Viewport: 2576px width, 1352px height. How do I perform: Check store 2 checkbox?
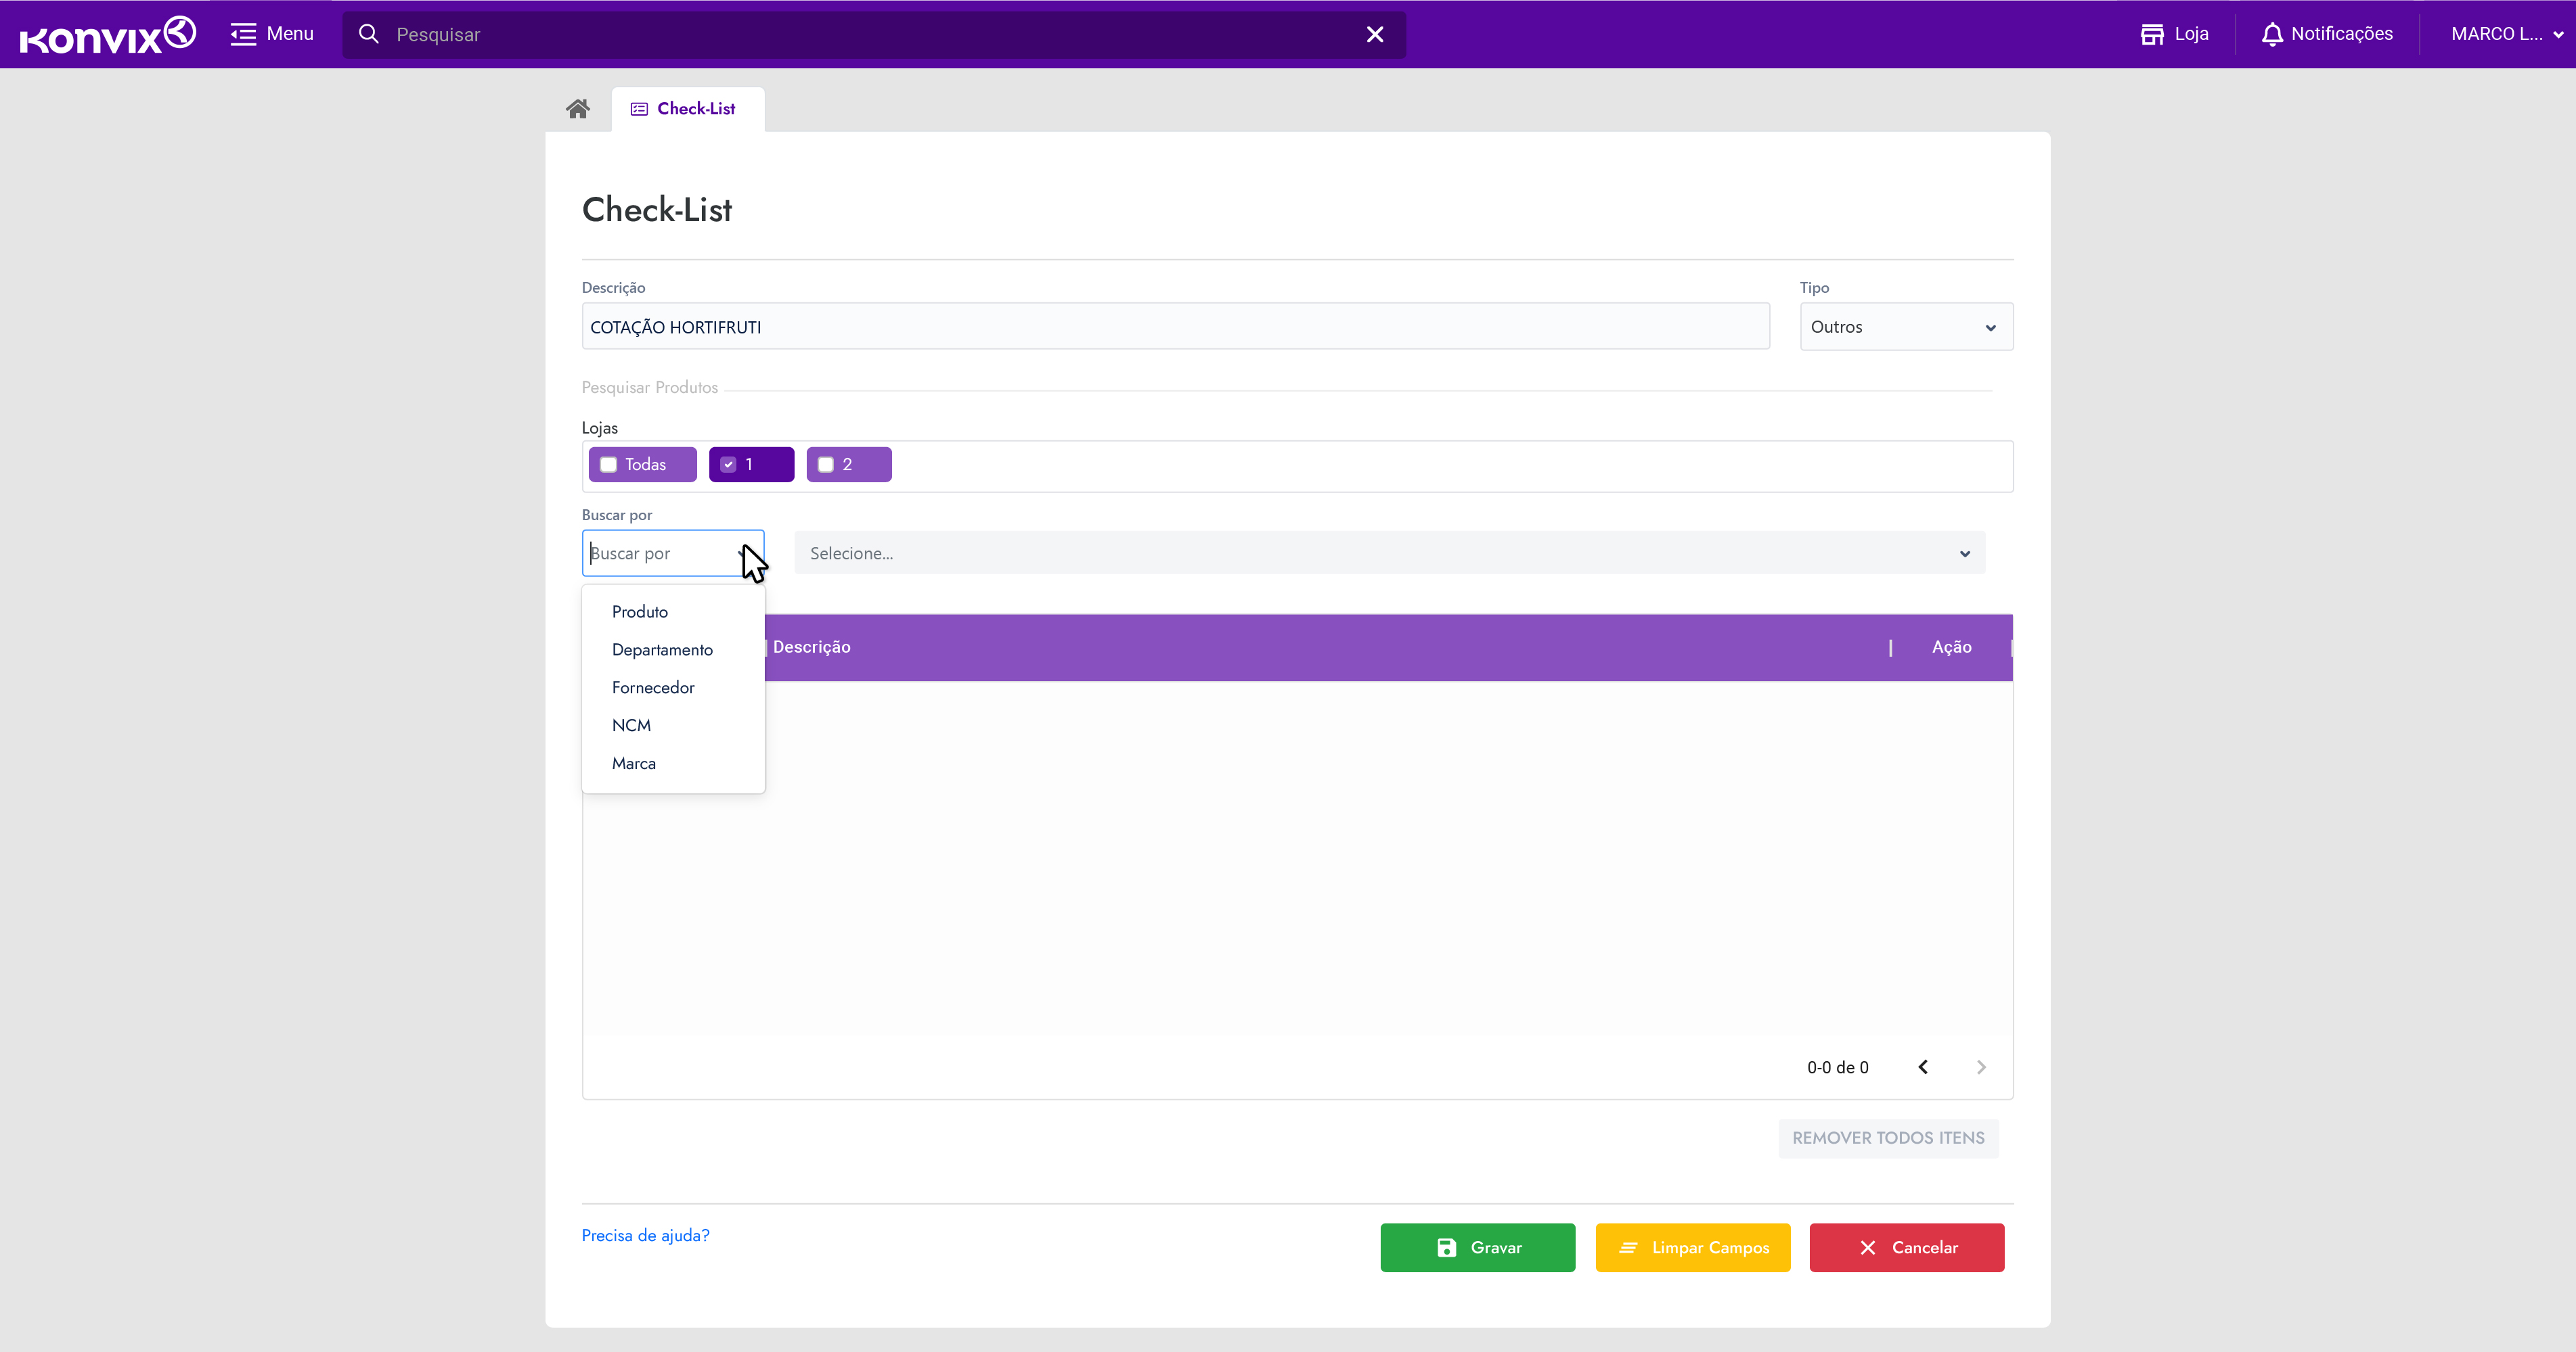(x=826, y=465)
